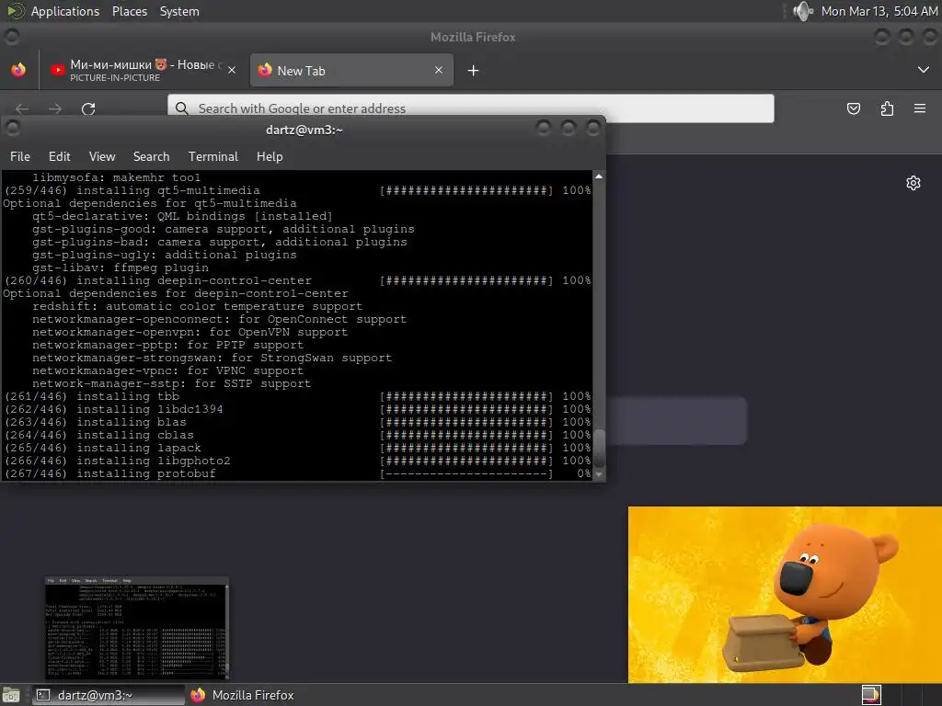Screen dimensions: 942x706
Task: Open a new Firefox tab with plus button
Action: coord(473,71)
